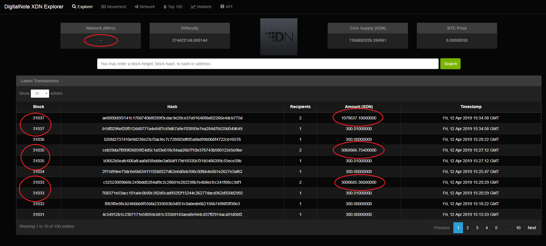
Task: Click the Previous pagination button
Action: 442,228
